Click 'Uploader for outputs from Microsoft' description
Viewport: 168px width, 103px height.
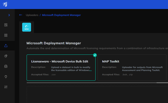pyautogui.click(x=142, y=67)
